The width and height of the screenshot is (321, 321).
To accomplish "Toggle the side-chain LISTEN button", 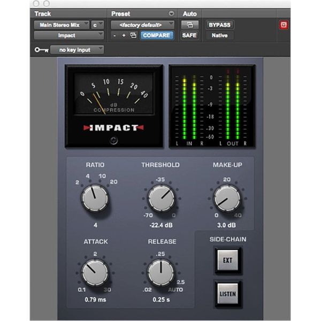I will pos(228,294).
